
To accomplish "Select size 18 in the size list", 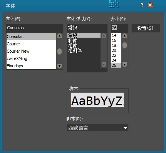I will coord(116,45).
